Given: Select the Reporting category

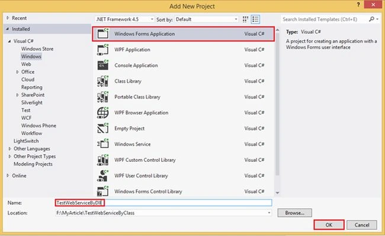Looking at the screenshot, I should click(31, 87).
